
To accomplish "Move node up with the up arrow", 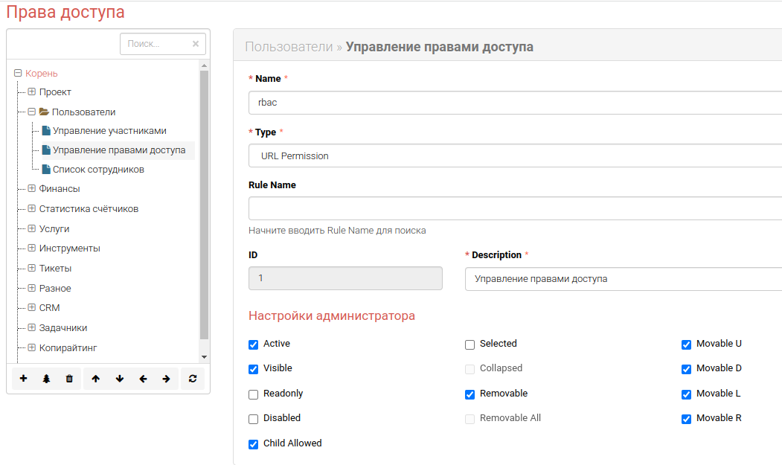I will (95, 379).
